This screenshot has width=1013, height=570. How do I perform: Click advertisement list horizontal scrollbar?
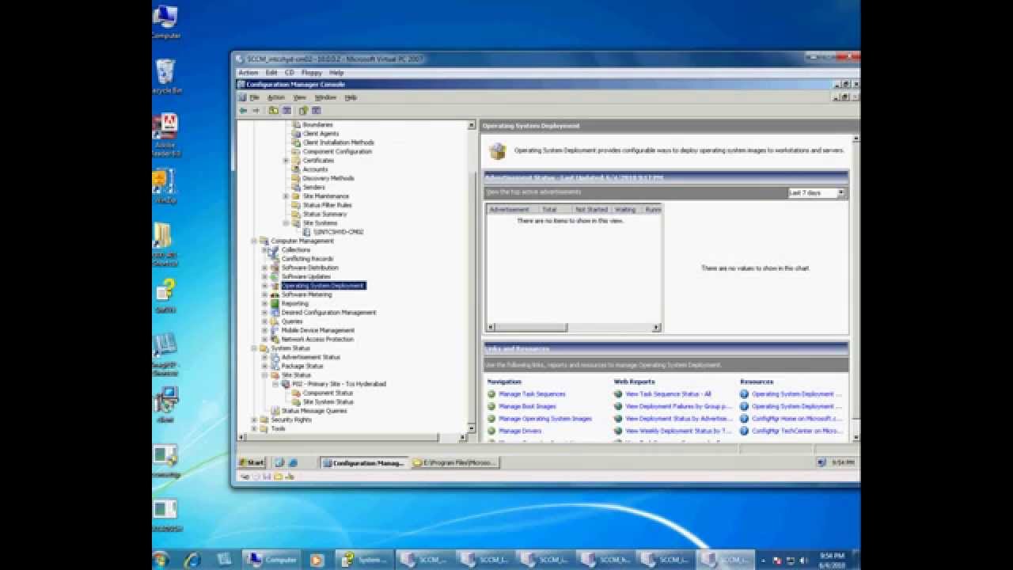point(573,328)
